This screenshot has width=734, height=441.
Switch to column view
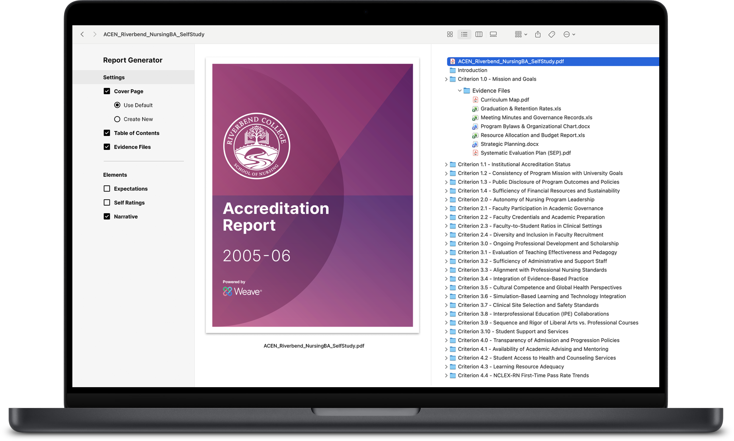[x=479, y=34]
